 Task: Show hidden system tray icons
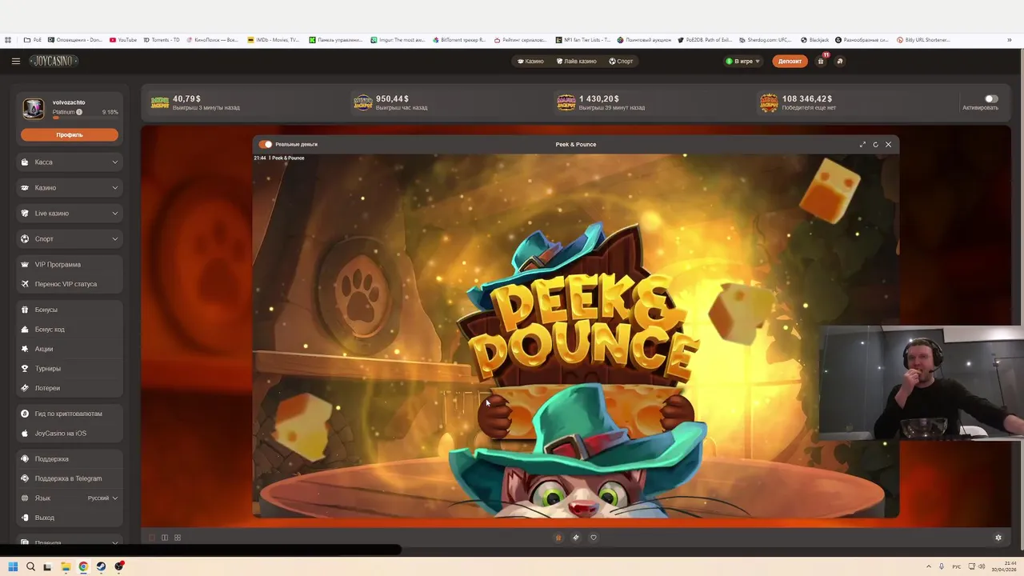pos(929,566)
